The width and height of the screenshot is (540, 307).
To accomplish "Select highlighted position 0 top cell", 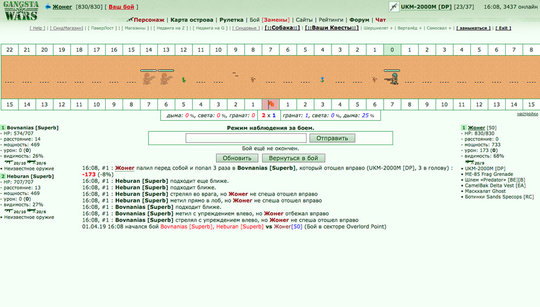I will coord(392,49).
